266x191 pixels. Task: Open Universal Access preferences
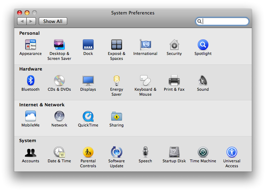pos(232,152)
